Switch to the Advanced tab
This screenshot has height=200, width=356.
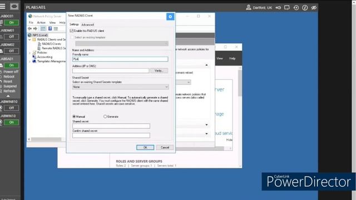coord(88,24)
